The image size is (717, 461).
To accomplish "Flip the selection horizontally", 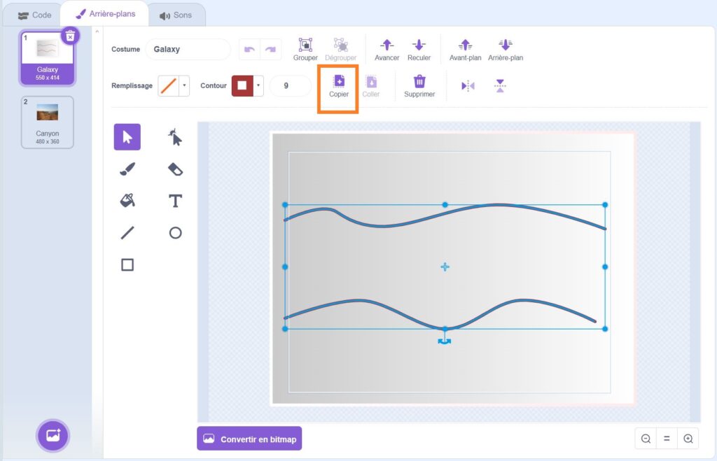I will [468, 86].
